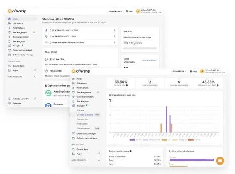Viewport: 235px width, 174px height.
Task: Click Order lookup widget icon in back window
Action: [9, 50]
